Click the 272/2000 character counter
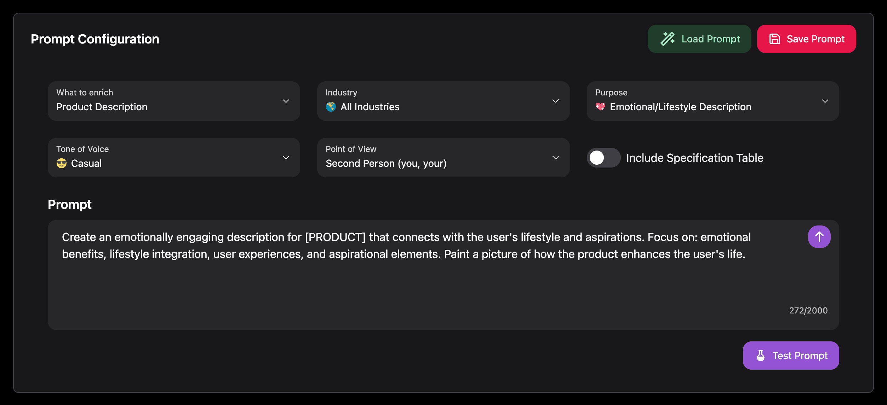The image size is (887, 405). (808, 310)
